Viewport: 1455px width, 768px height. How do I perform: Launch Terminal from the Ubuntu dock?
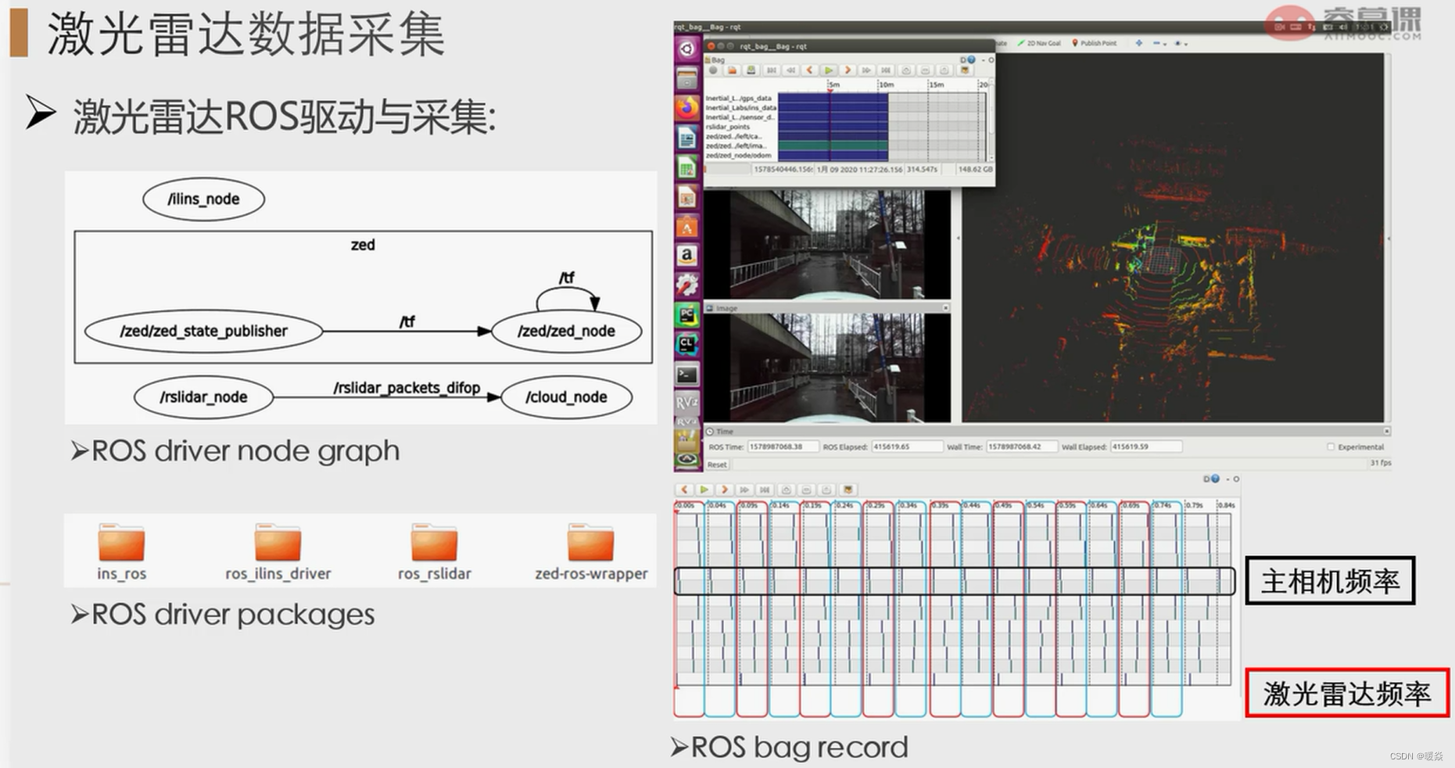[x=687, y=375]
